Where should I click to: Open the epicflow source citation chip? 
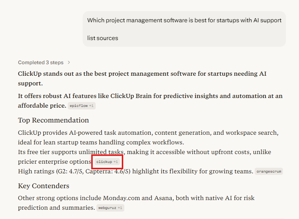click(x=79, y=106)
